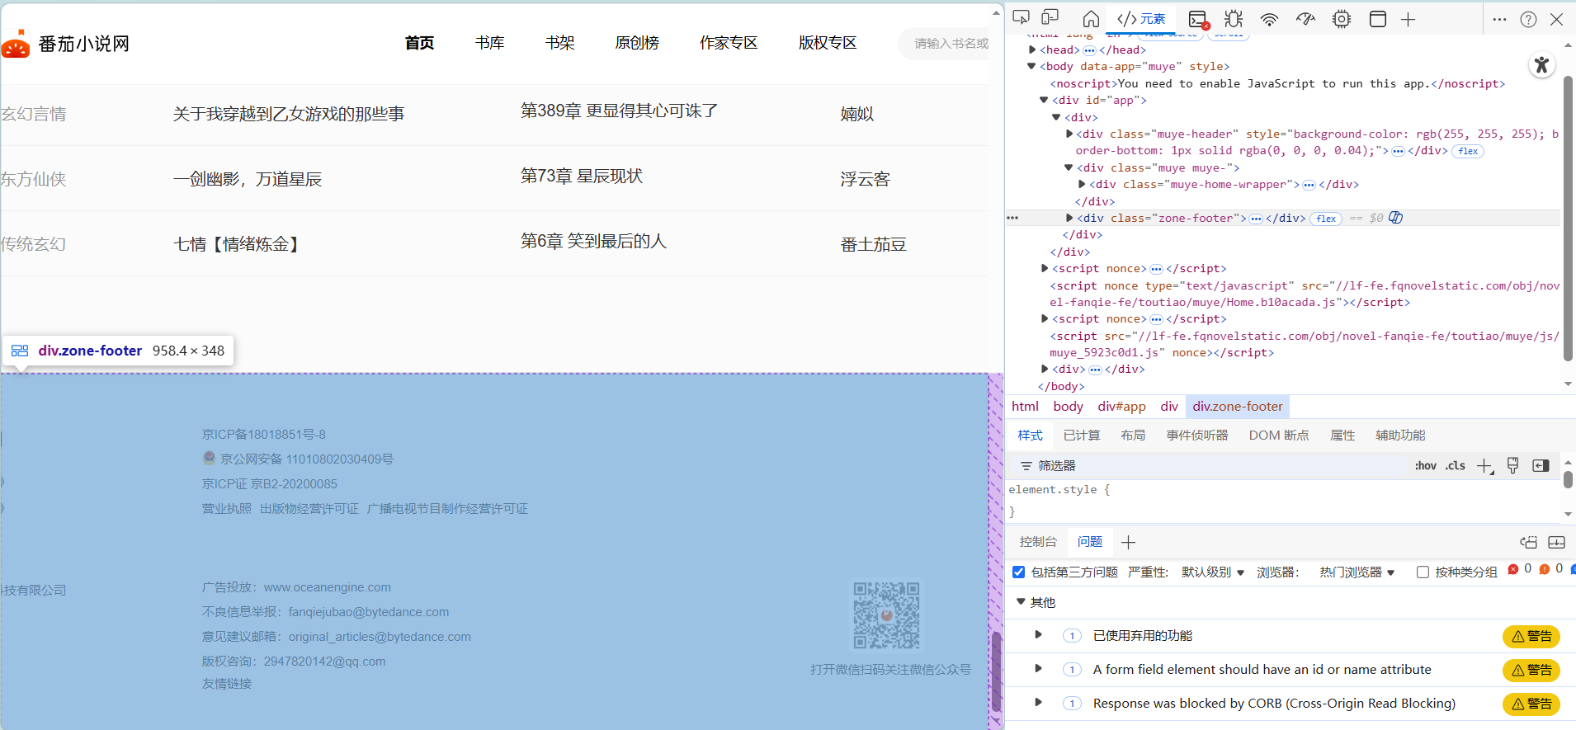
Task: Open 原创榜 ranking page
Action: (x=637, y=43)
